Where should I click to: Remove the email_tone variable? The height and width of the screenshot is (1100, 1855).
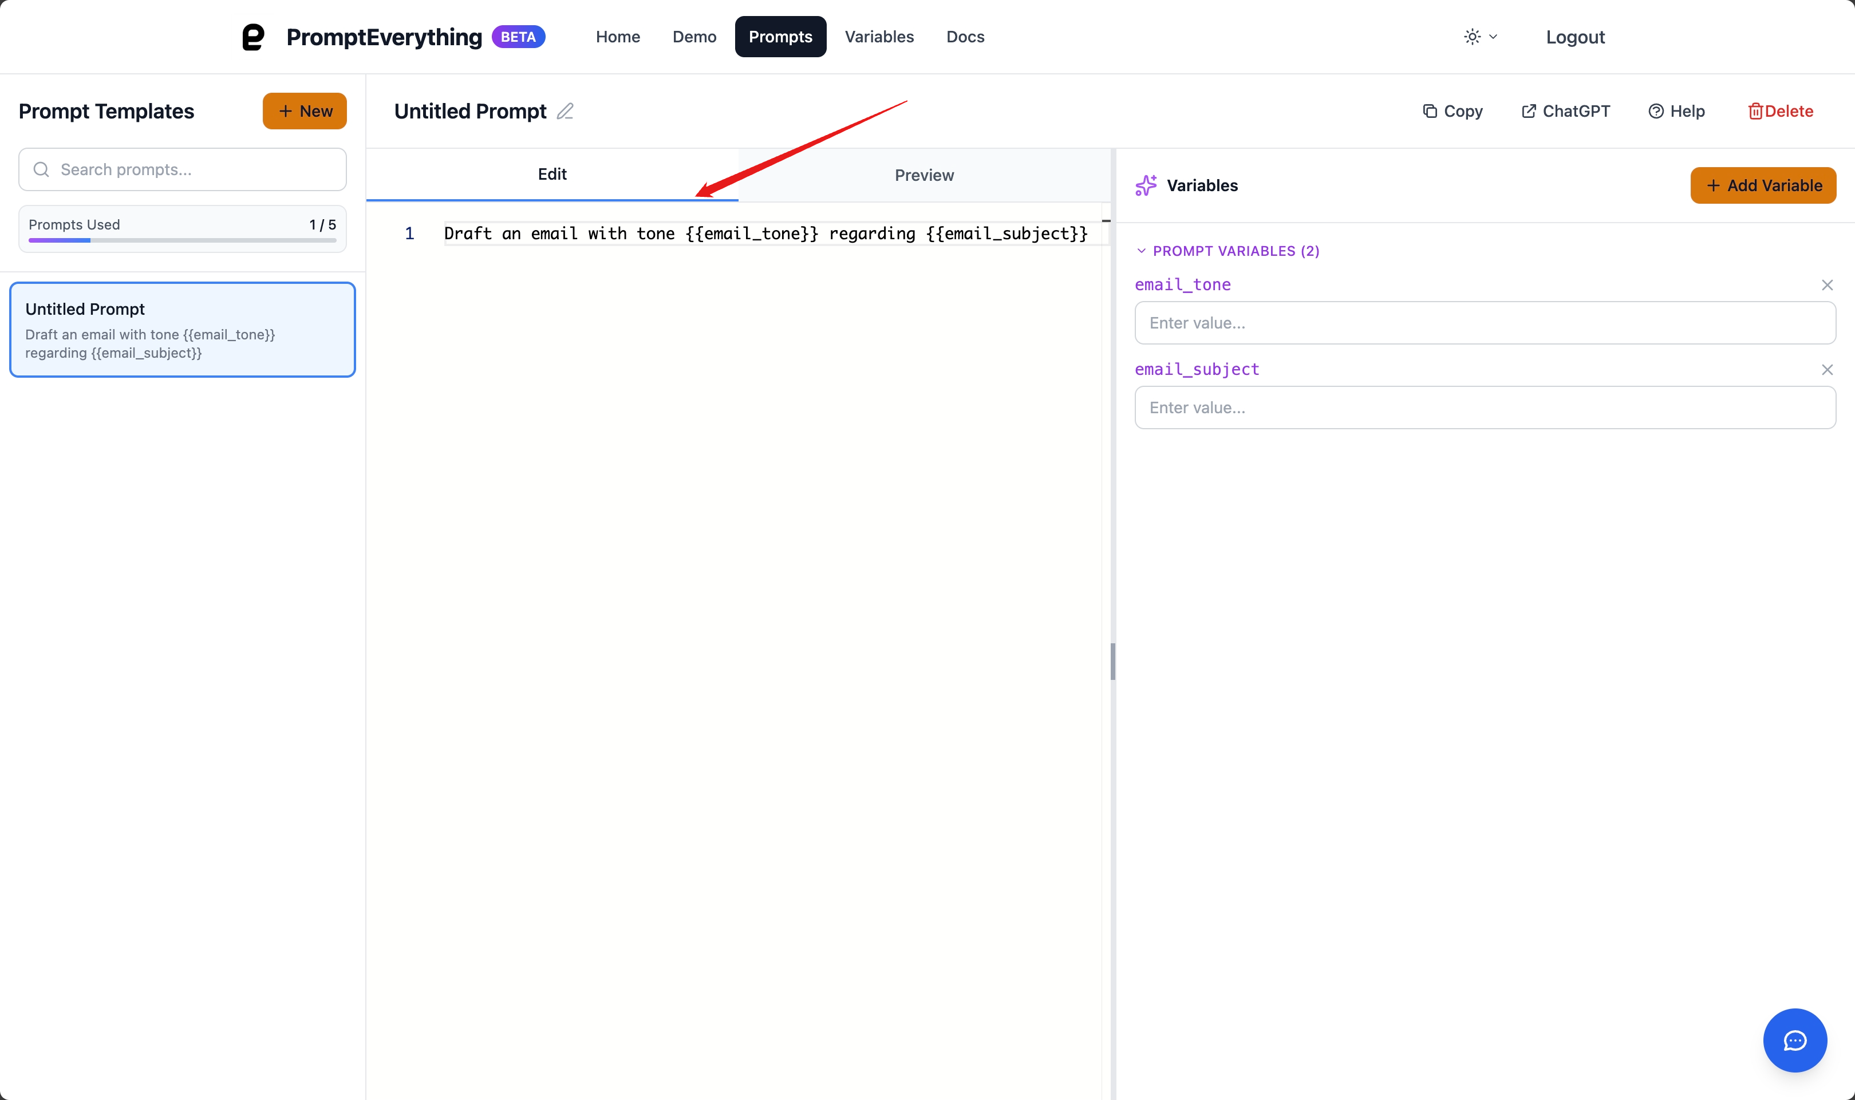point(1828,284)
